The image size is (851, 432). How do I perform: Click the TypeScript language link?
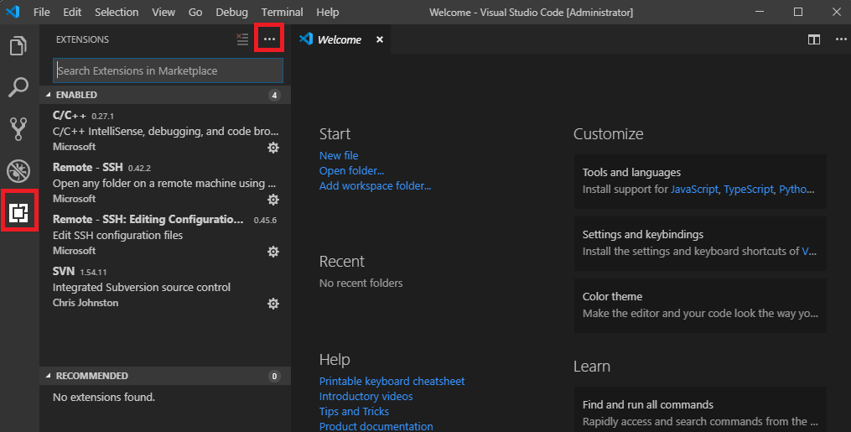[749, 189]
